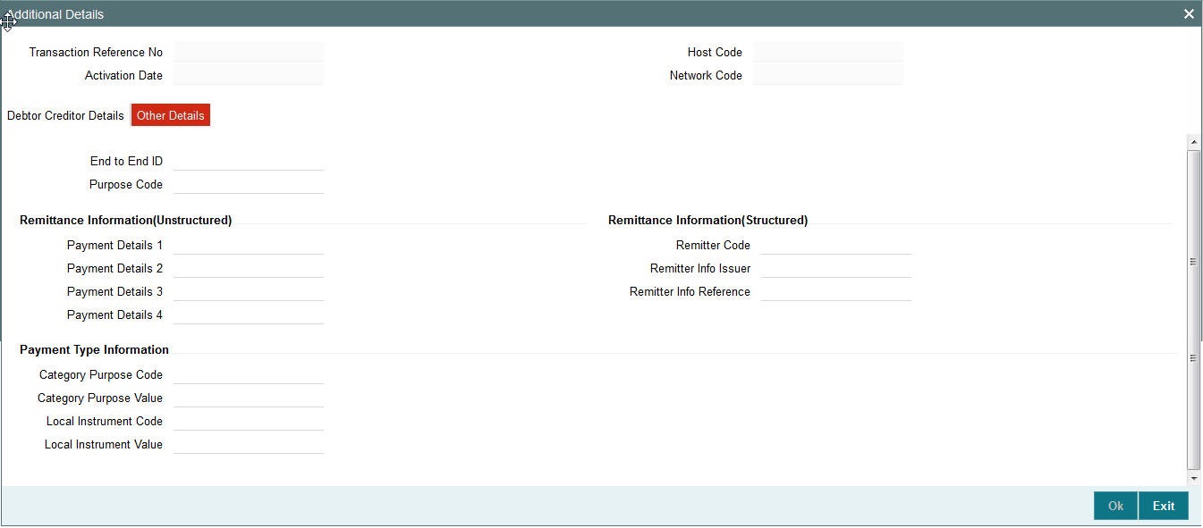The image size is (1203, 528).
Task: Focus the Transaction Reference No field
Action: coord(249,52)
